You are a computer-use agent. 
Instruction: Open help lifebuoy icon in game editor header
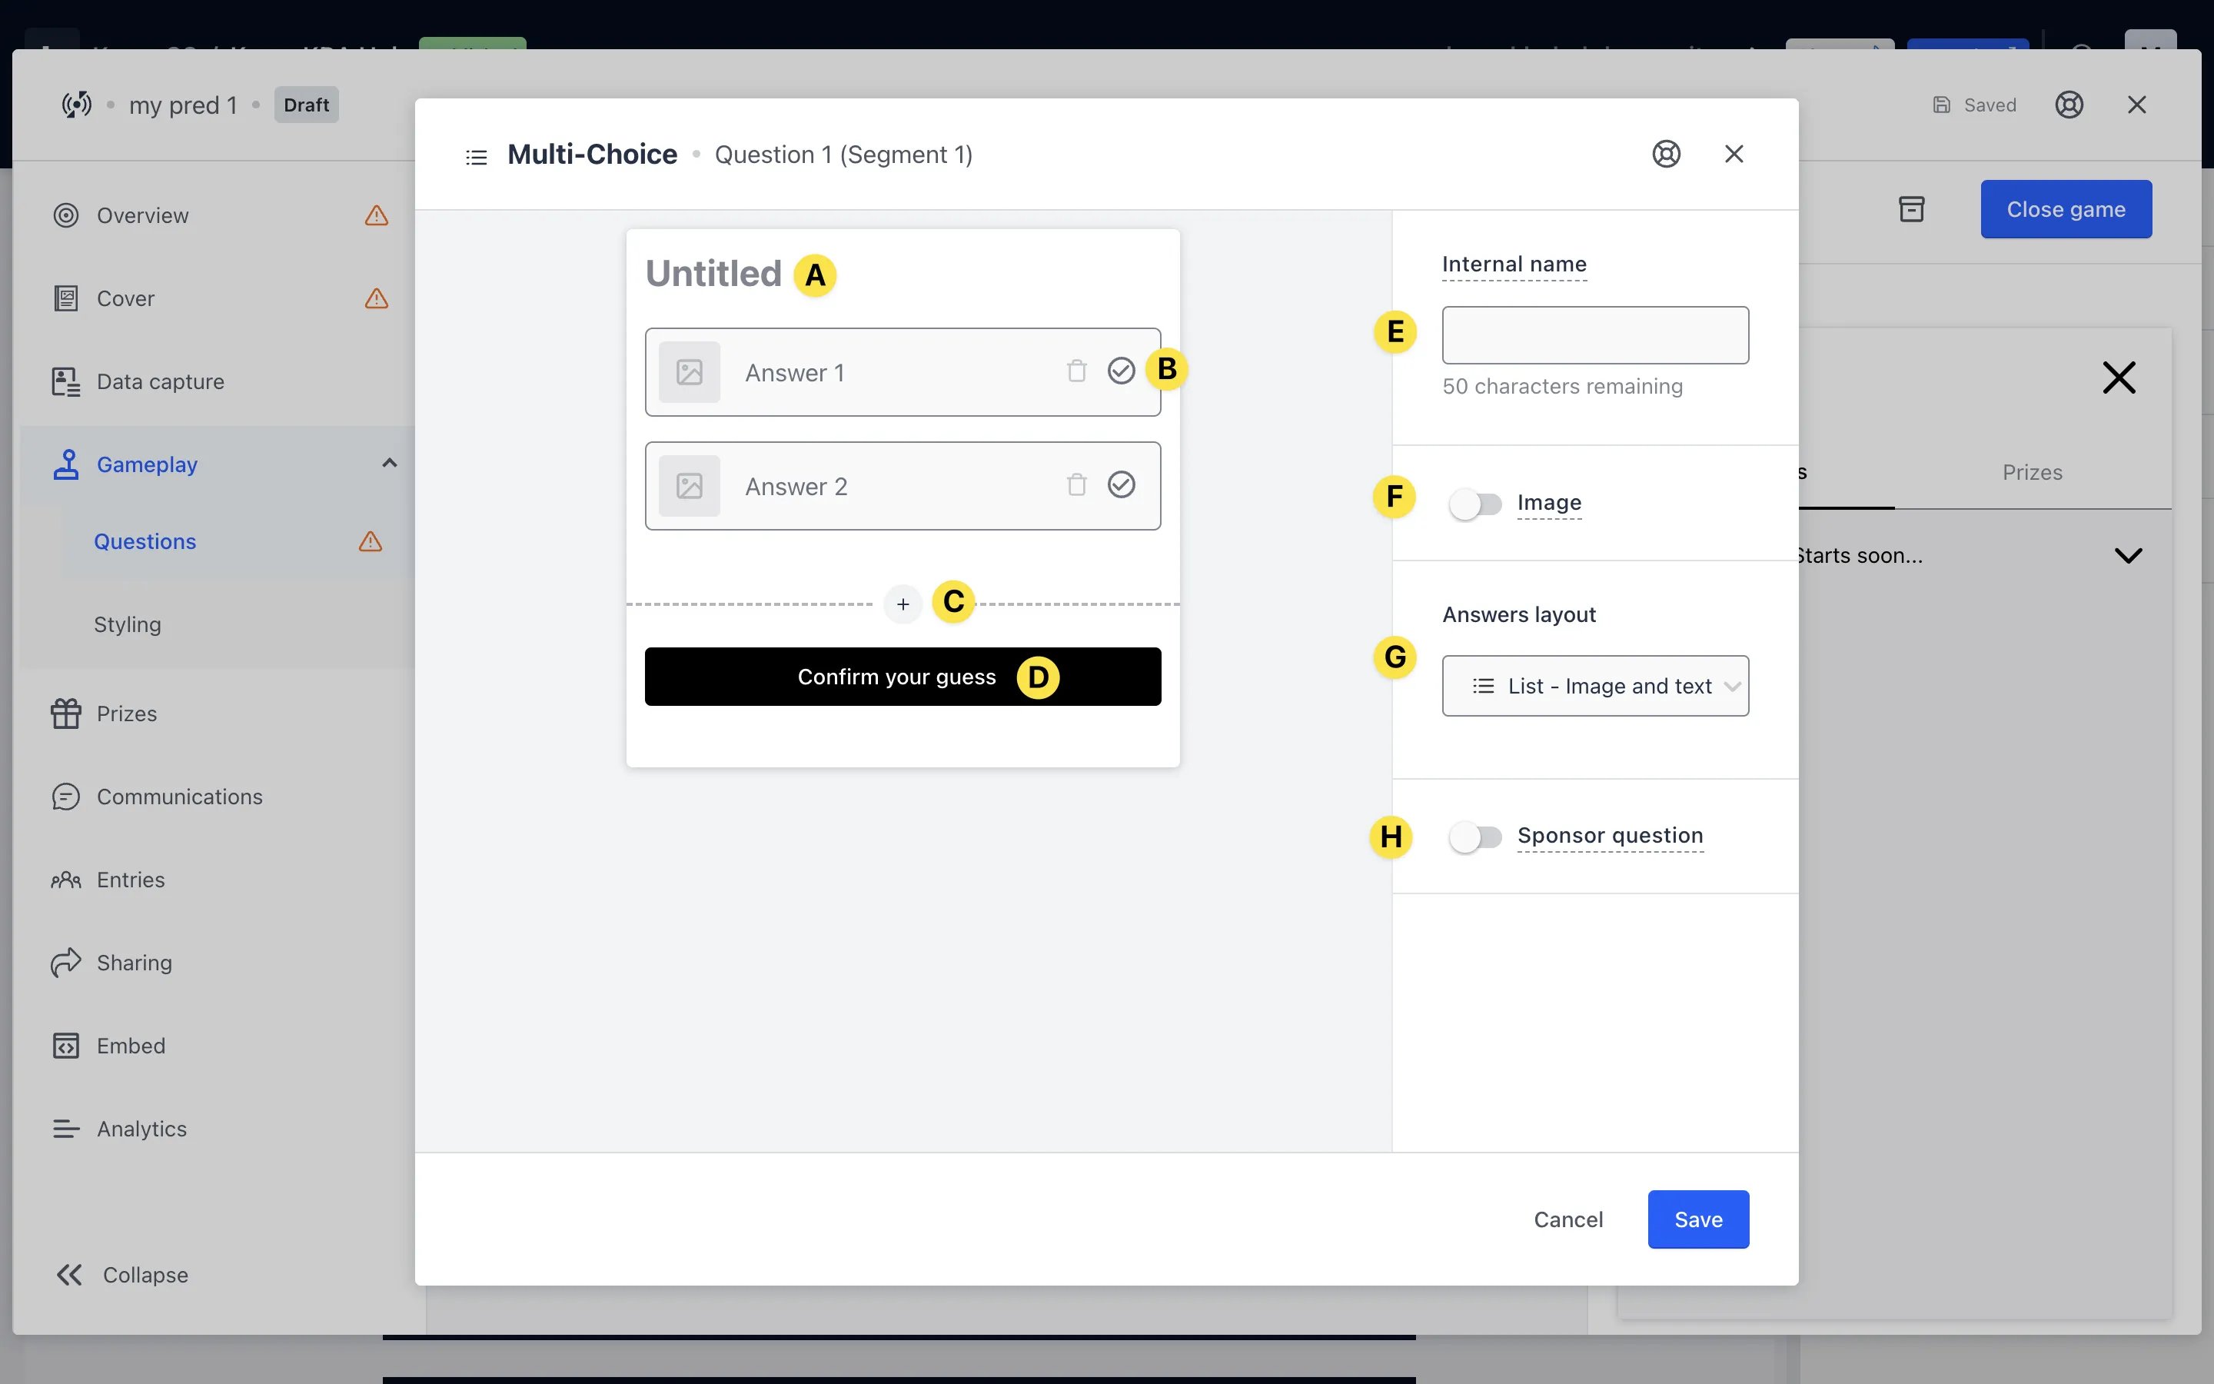(2069, 105)
